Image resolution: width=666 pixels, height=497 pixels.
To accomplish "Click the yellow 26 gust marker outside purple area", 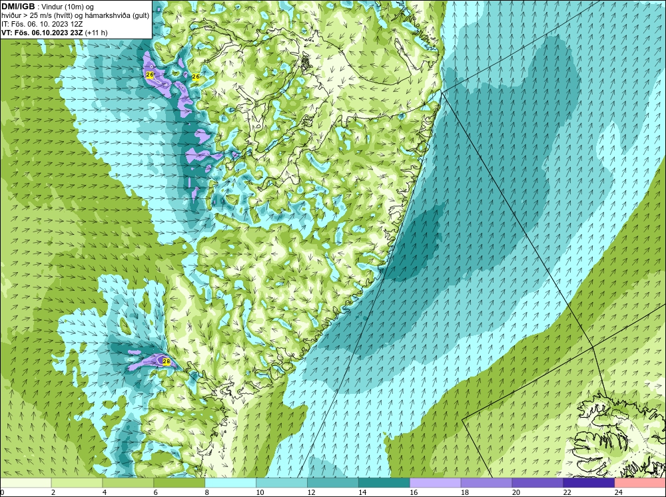I will (196, 77).
